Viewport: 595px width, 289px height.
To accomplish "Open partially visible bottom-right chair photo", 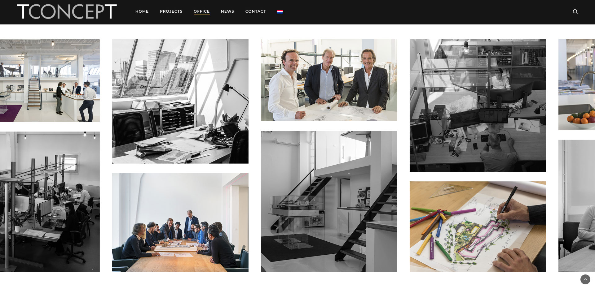I will click(577, 206).
